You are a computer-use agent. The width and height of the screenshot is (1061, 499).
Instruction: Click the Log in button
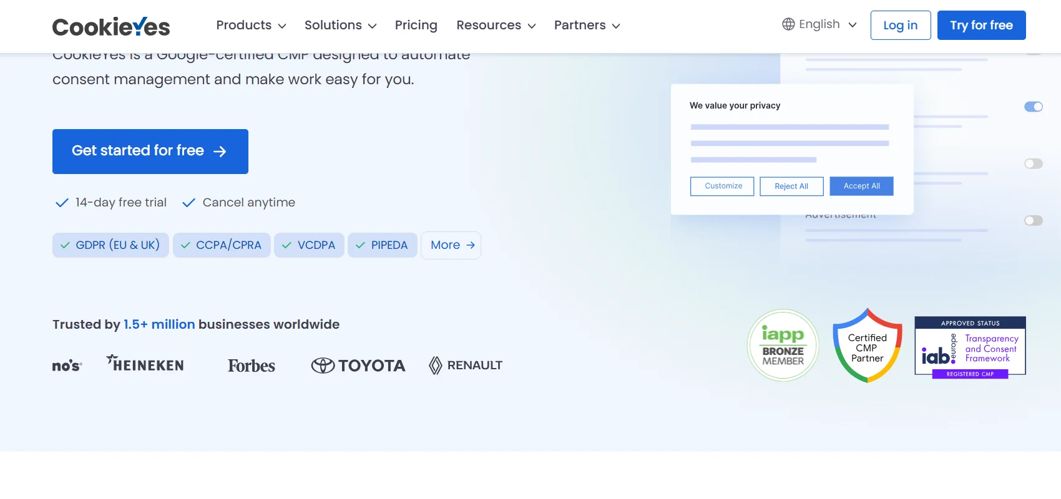point(901,26)
